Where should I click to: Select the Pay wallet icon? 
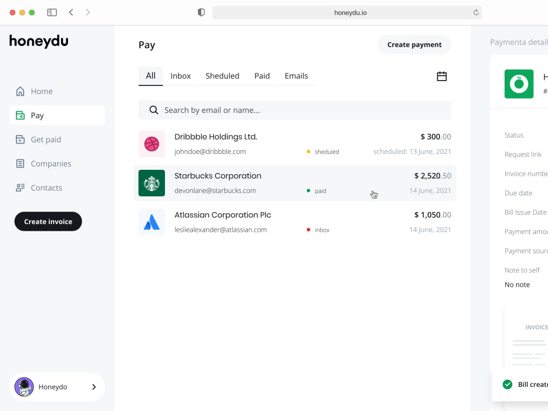tap(20, 115)
